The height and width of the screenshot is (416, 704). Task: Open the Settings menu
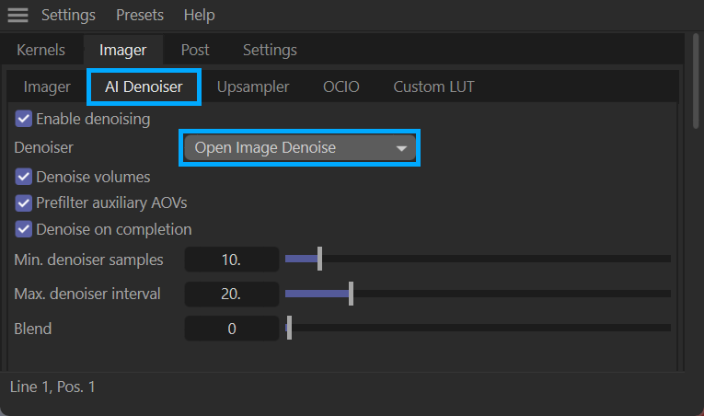coord(68,16)
